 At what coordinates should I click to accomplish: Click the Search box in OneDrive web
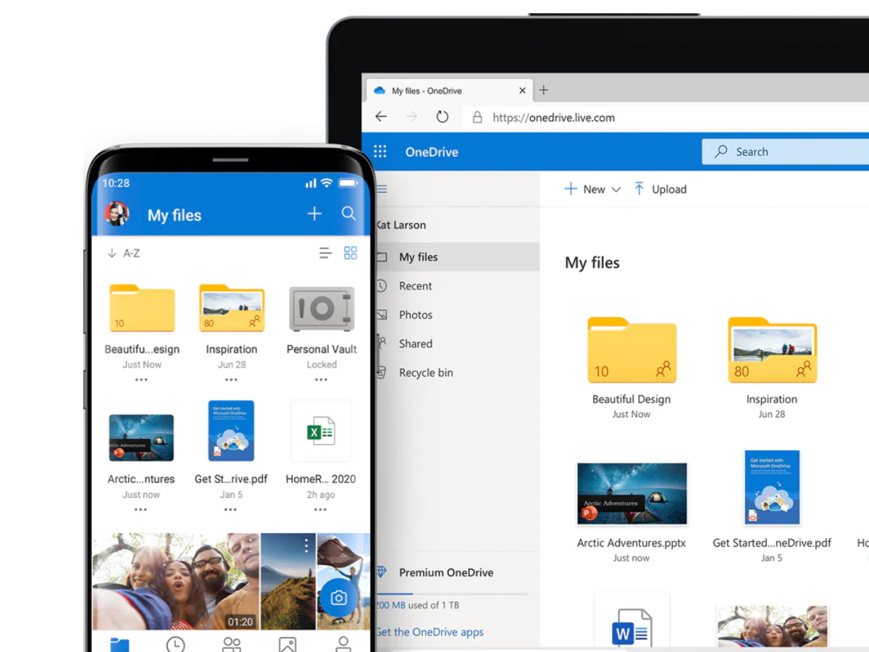click(786, 151)
